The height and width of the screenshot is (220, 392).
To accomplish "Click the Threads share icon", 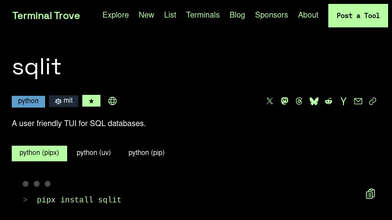I will [x=299, y=101].
